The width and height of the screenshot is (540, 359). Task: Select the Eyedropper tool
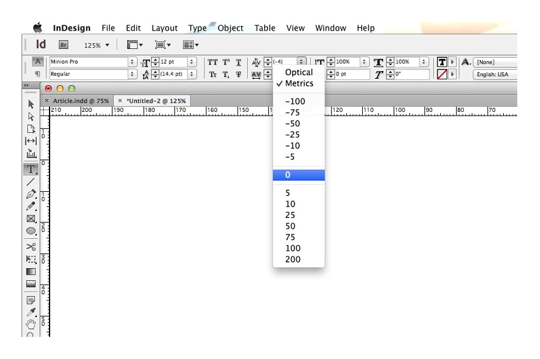point(31,312)
